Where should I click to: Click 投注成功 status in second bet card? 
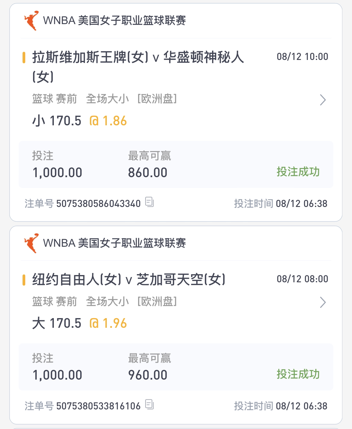[298, 374]
